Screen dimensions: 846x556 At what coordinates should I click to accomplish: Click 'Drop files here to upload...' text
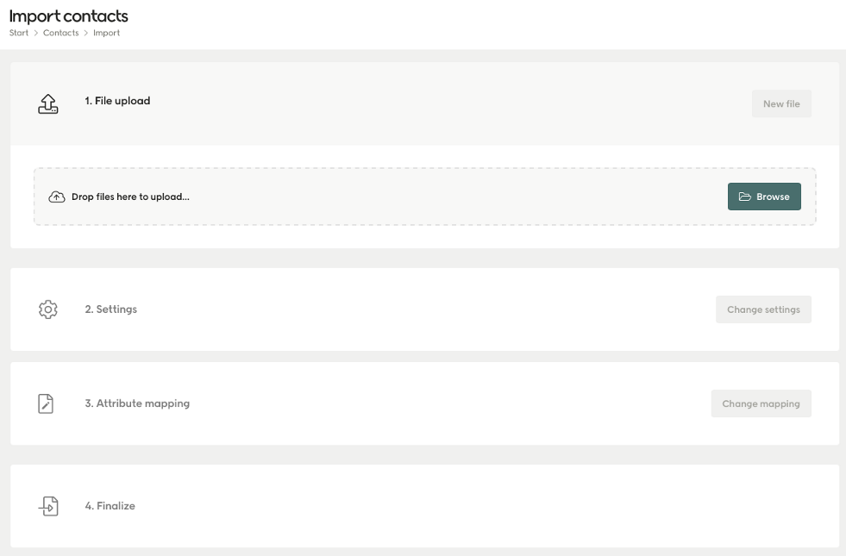point(130,197)
